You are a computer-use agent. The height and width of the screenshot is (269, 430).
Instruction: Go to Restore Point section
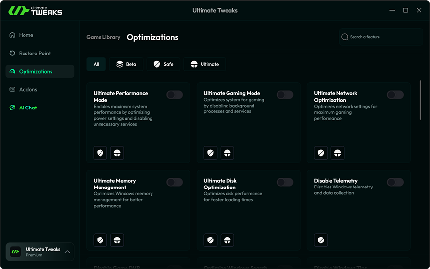coord(40,53)
